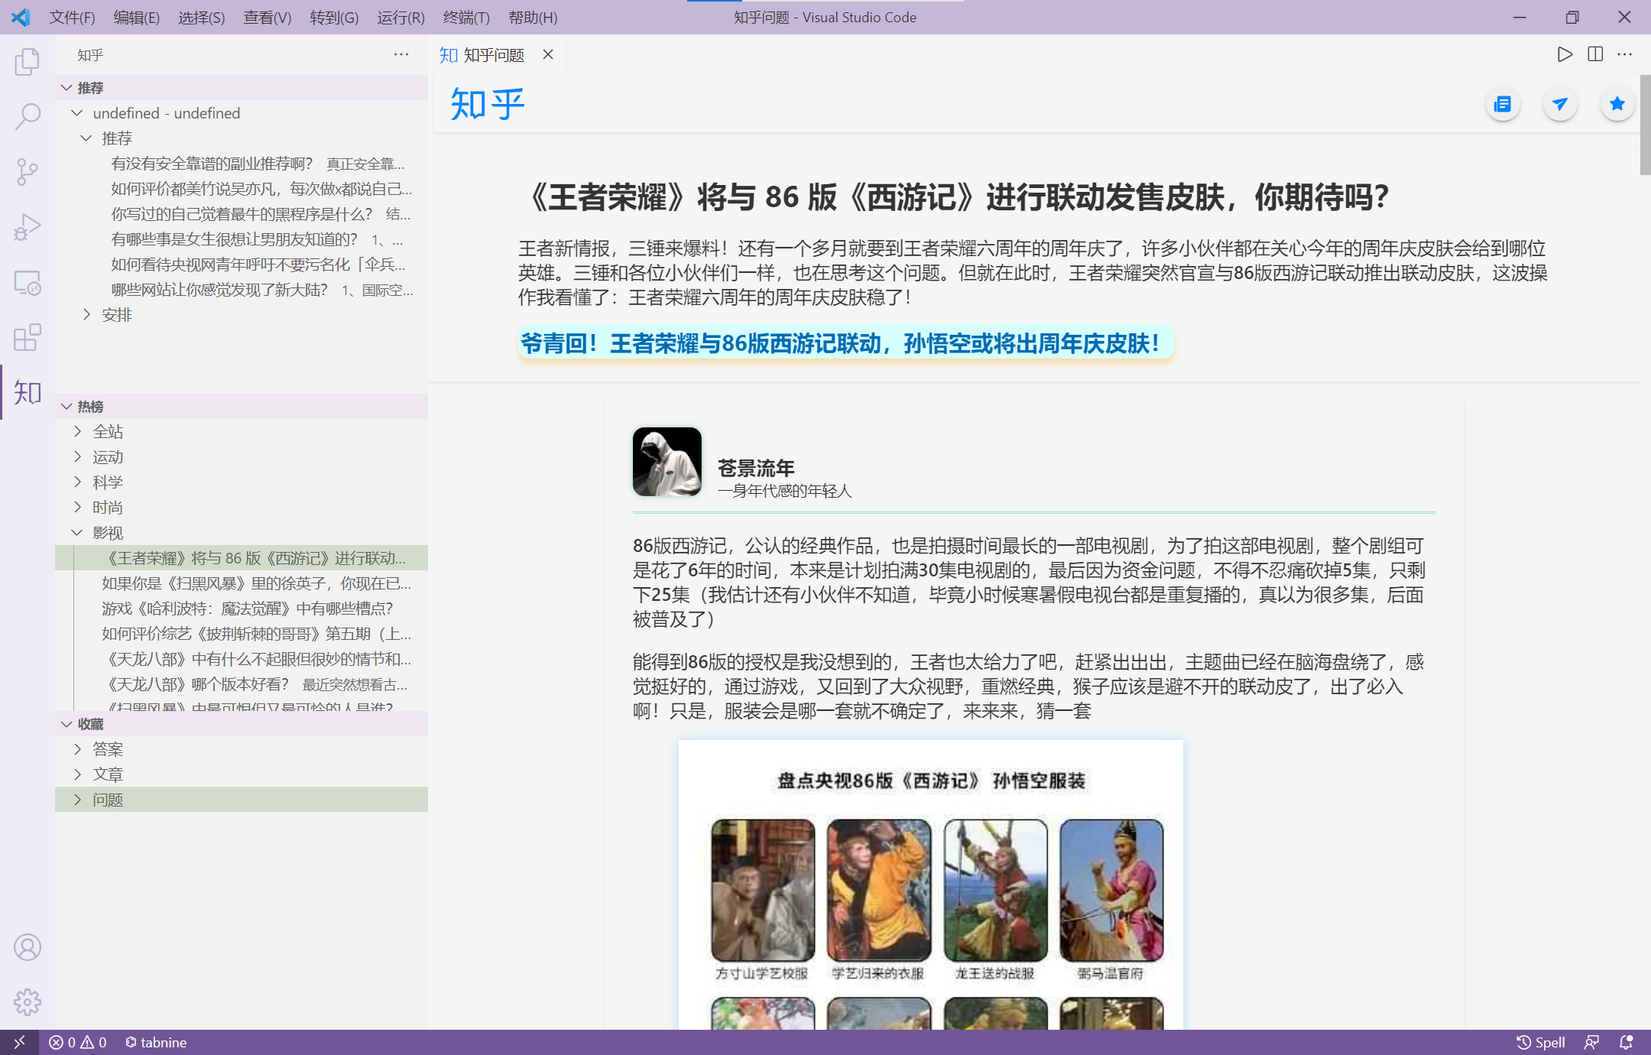Open the 查看(V) menu
Viewport: 1651px width, 1055px height.
[x=267, y=17]
